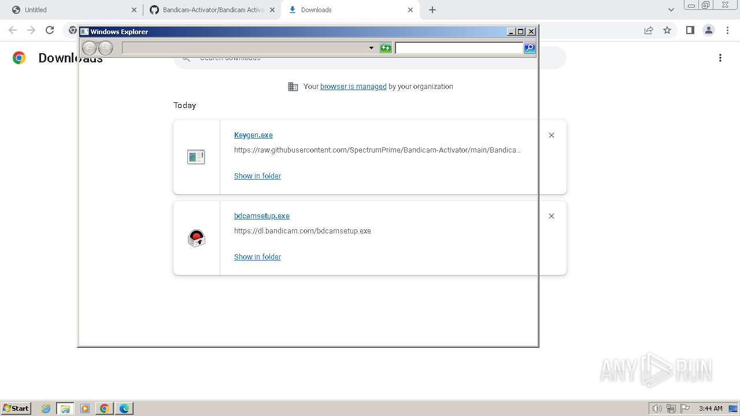Image resolution: width=740 pixels, height=416 pixels.
Task: Remove bdcamsetup.exe from downloads list
Action: [552, 216]
